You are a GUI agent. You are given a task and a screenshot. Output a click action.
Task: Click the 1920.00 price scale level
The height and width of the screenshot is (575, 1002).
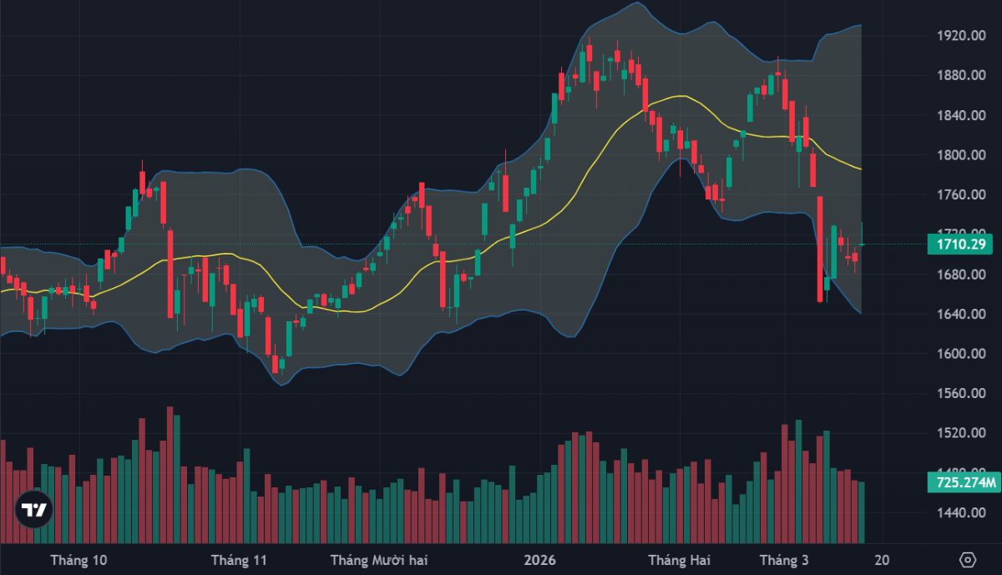[955, 36]
